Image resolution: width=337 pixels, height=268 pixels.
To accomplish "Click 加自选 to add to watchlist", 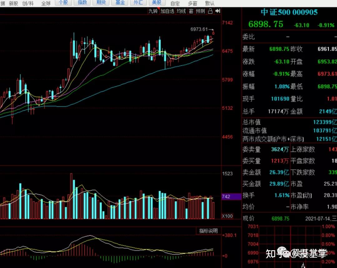I will [x=167, y=11].
